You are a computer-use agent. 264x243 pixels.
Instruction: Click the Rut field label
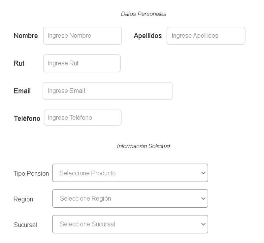(x=19, y=63)
